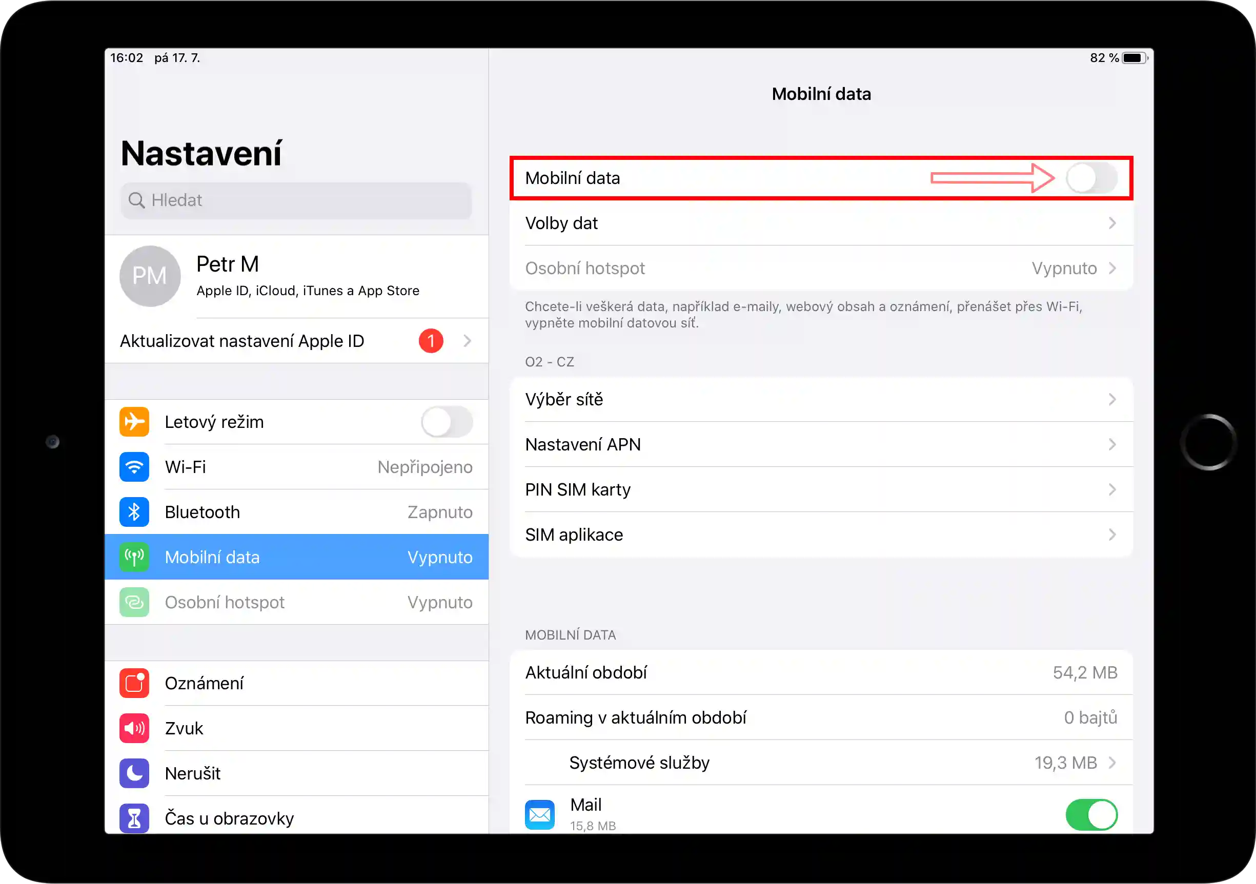
Task: Open PIN SIM karty settings
Action: pyautogui.click(x=821, y=489)
